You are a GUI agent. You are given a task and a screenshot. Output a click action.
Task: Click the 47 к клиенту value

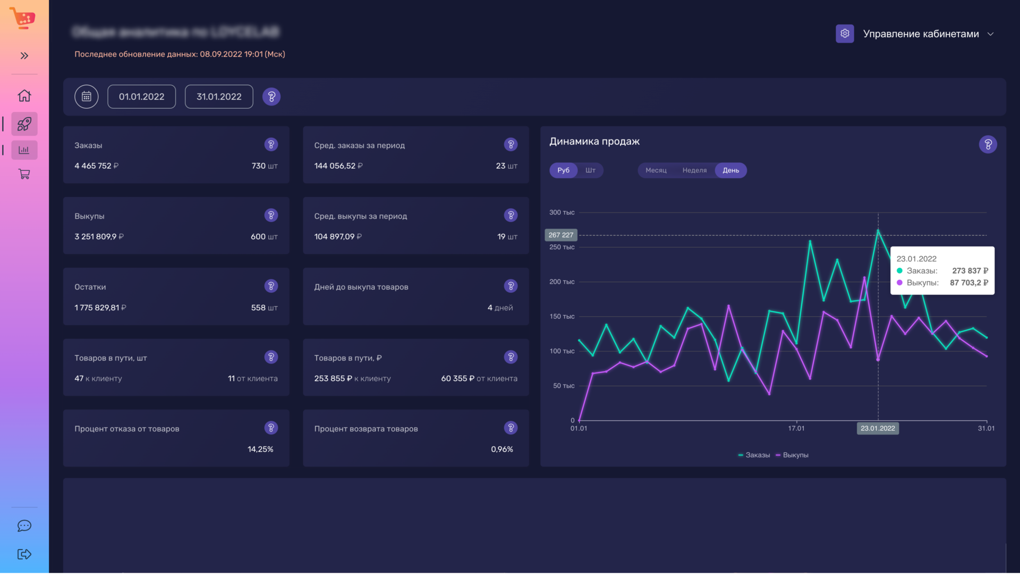(x=98, y=379)
